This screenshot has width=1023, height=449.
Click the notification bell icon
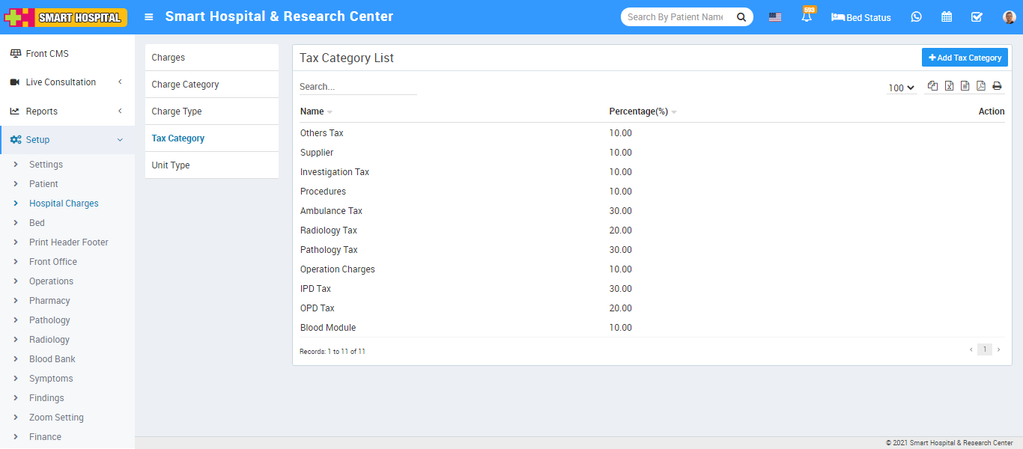point(807,17)
